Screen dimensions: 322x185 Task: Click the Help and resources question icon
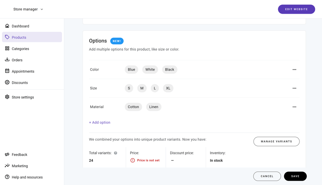tap(7, 177)
